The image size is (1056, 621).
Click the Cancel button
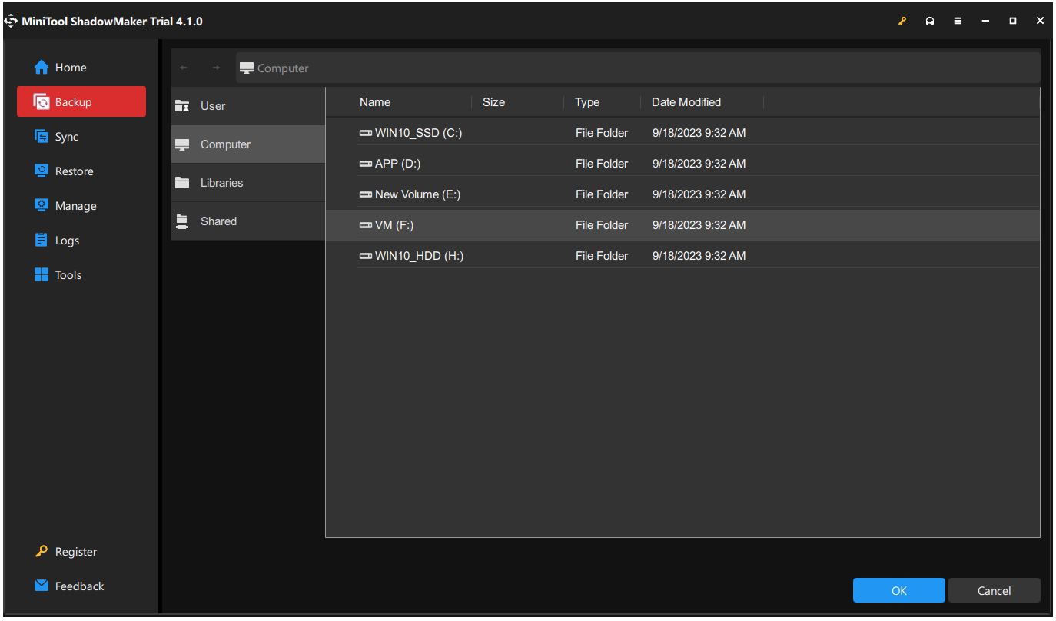tap(995, 590)
